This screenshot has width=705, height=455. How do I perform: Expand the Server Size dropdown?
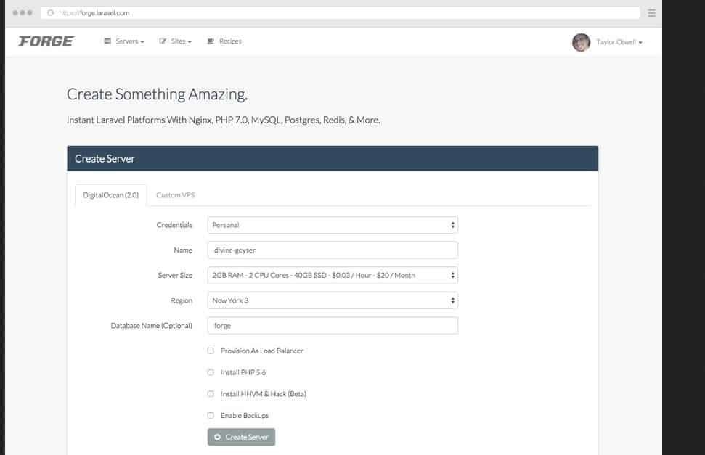(x=333, y=275)
